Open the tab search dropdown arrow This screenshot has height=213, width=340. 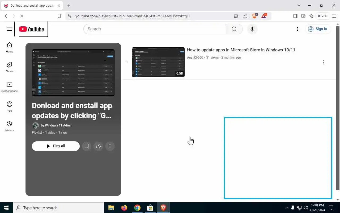pyautogui.click(x=299, y=5)
